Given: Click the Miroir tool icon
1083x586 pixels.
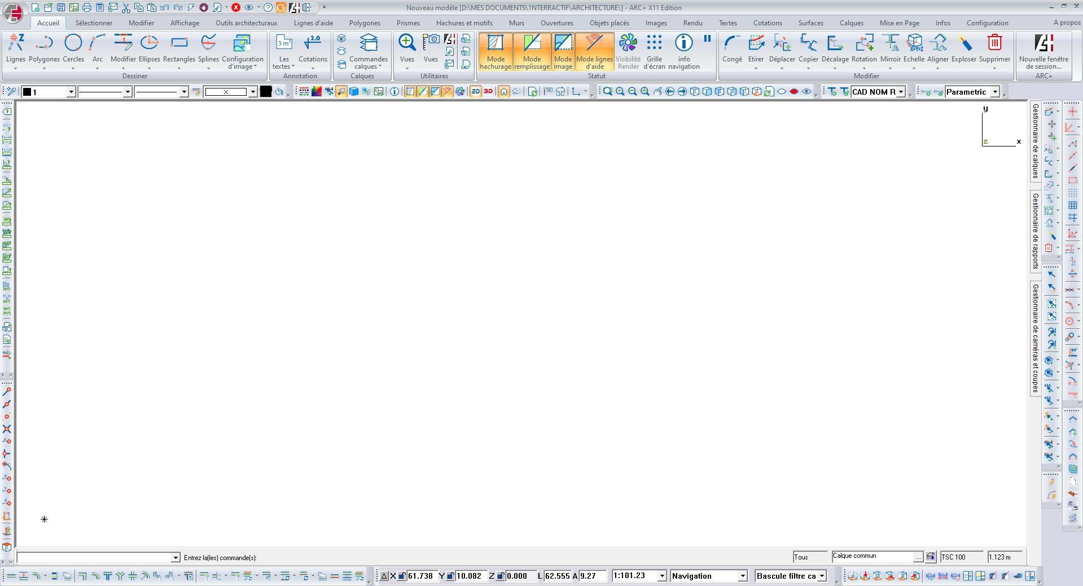Looking at the screenshot, I should [891, 43].
